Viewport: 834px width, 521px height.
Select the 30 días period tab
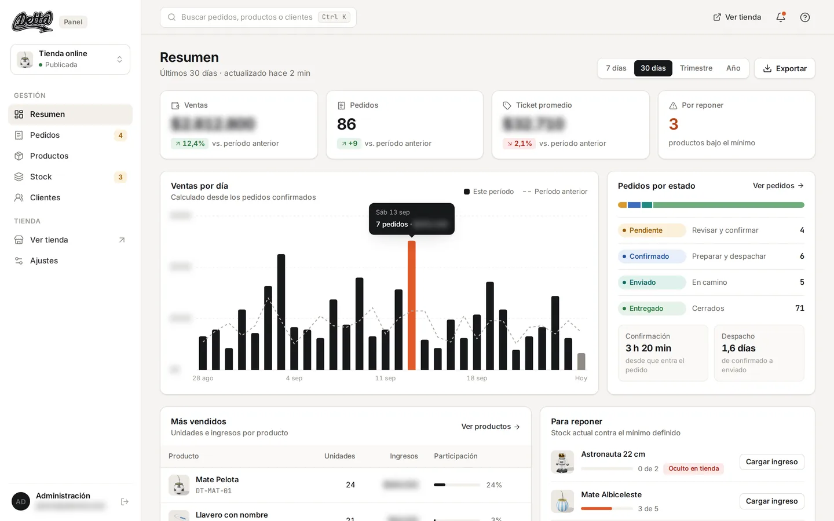tap(653, 68)
